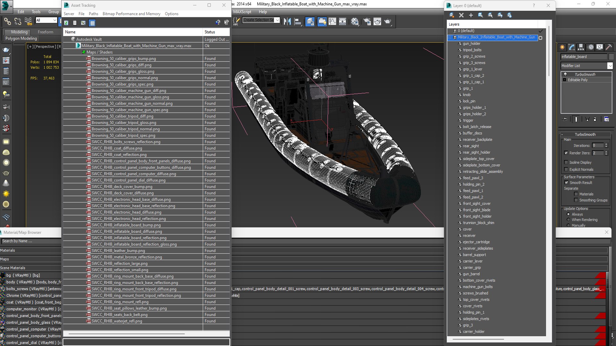Image resolution: width=616 pixels, height=346 pixels.
Task: Open File menu in Asset Tracking
Action: pos(81,14)
